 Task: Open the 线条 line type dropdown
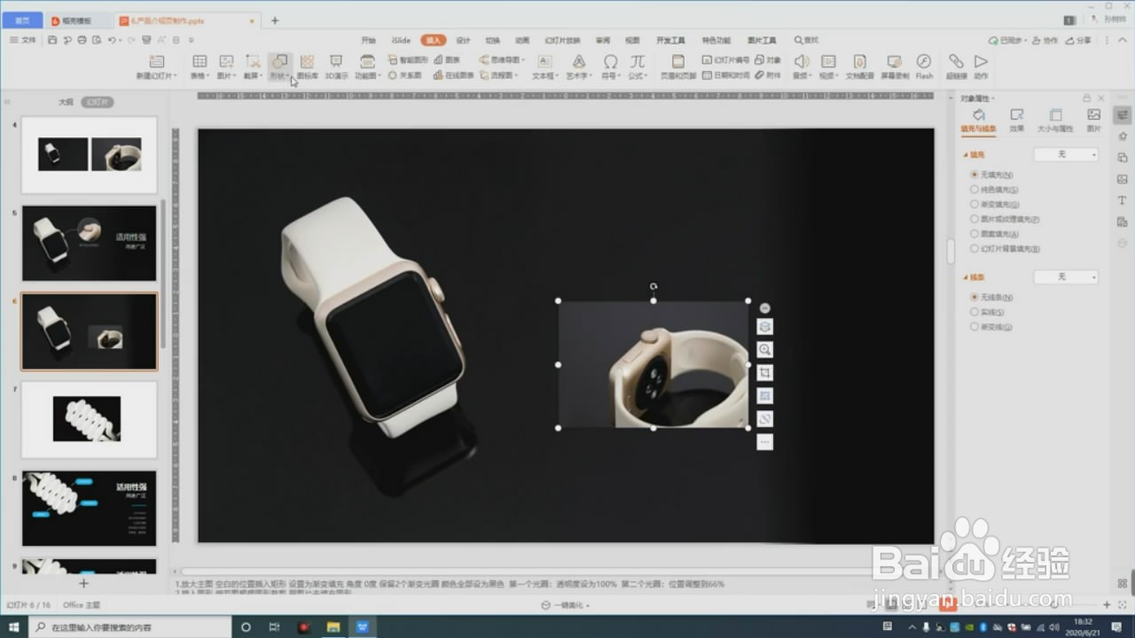(1066, 277)
